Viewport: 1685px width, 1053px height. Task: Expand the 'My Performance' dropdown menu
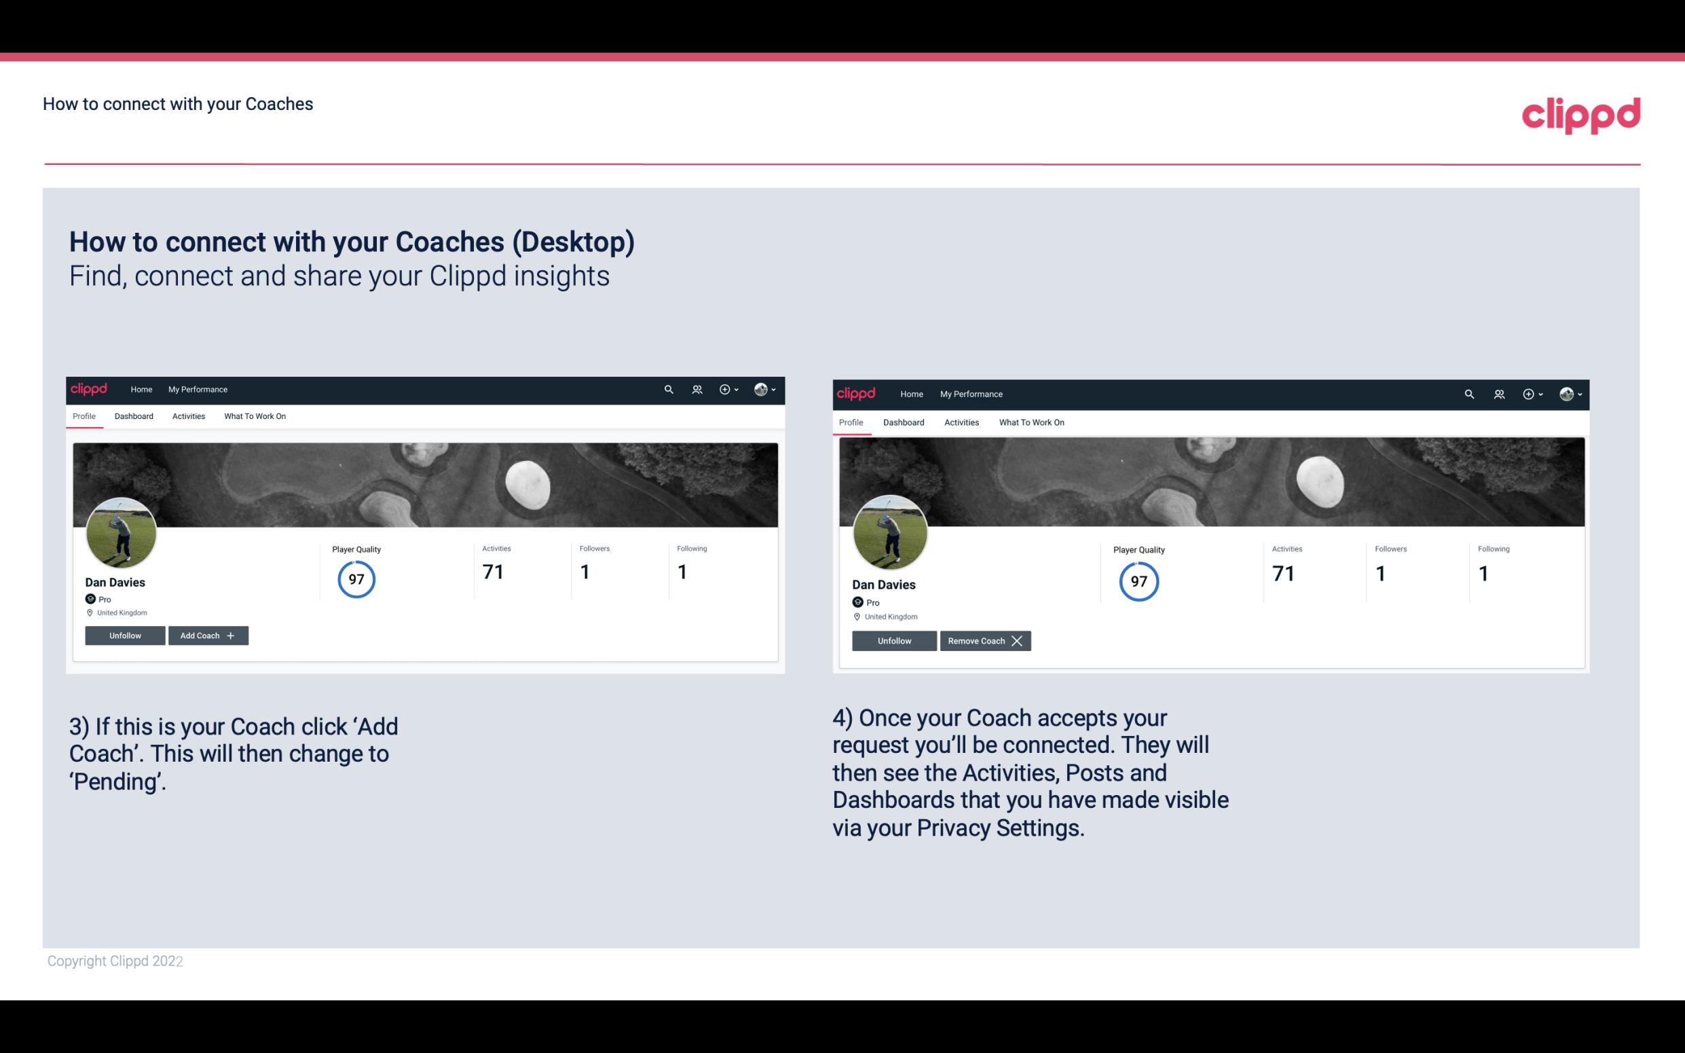coord(196,388)
